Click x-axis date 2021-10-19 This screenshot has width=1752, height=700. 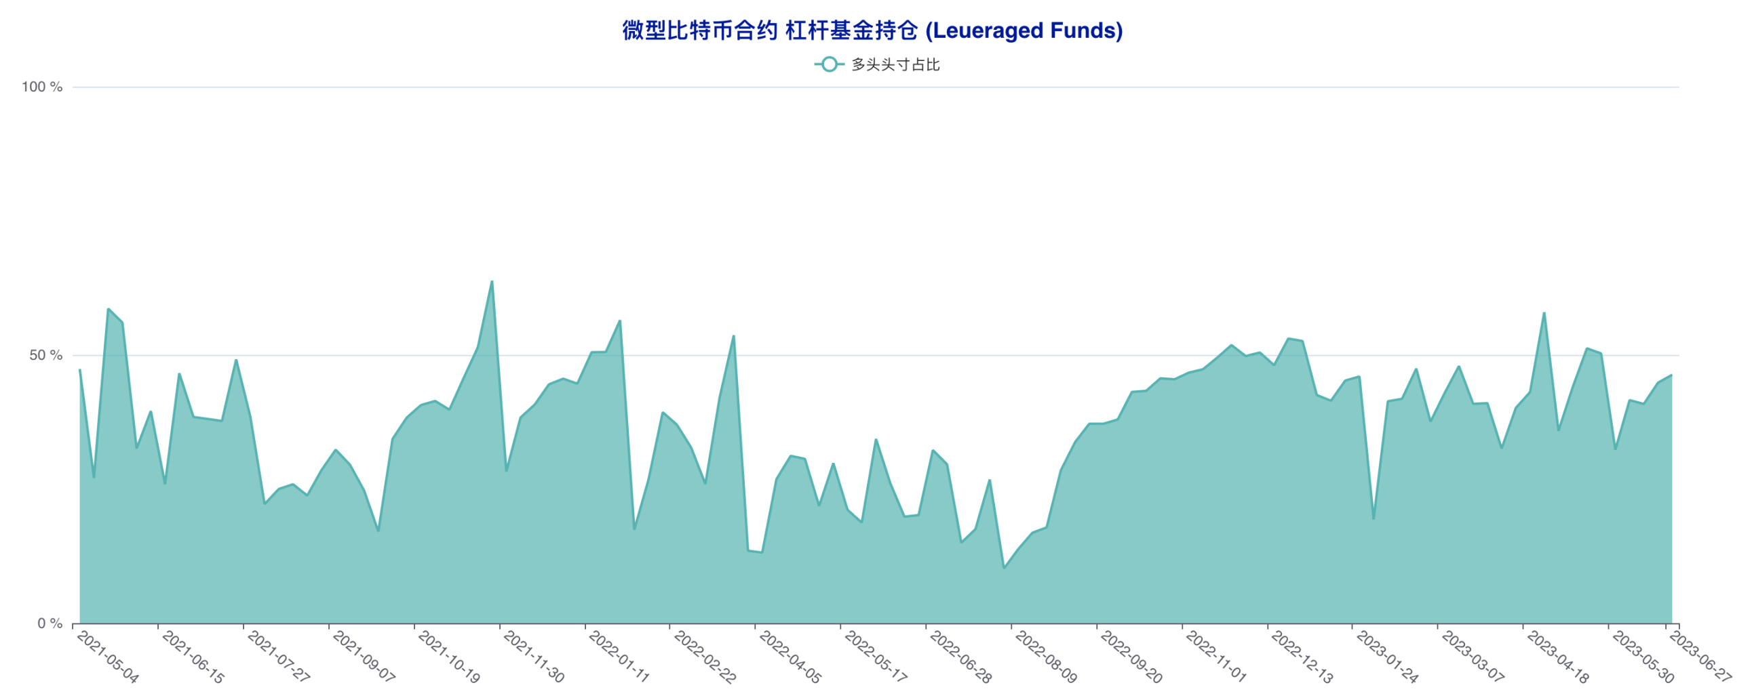[x=450, y=657]
